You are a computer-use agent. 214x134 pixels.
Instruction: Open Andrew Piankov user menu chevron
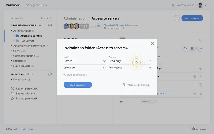point(206,5)
